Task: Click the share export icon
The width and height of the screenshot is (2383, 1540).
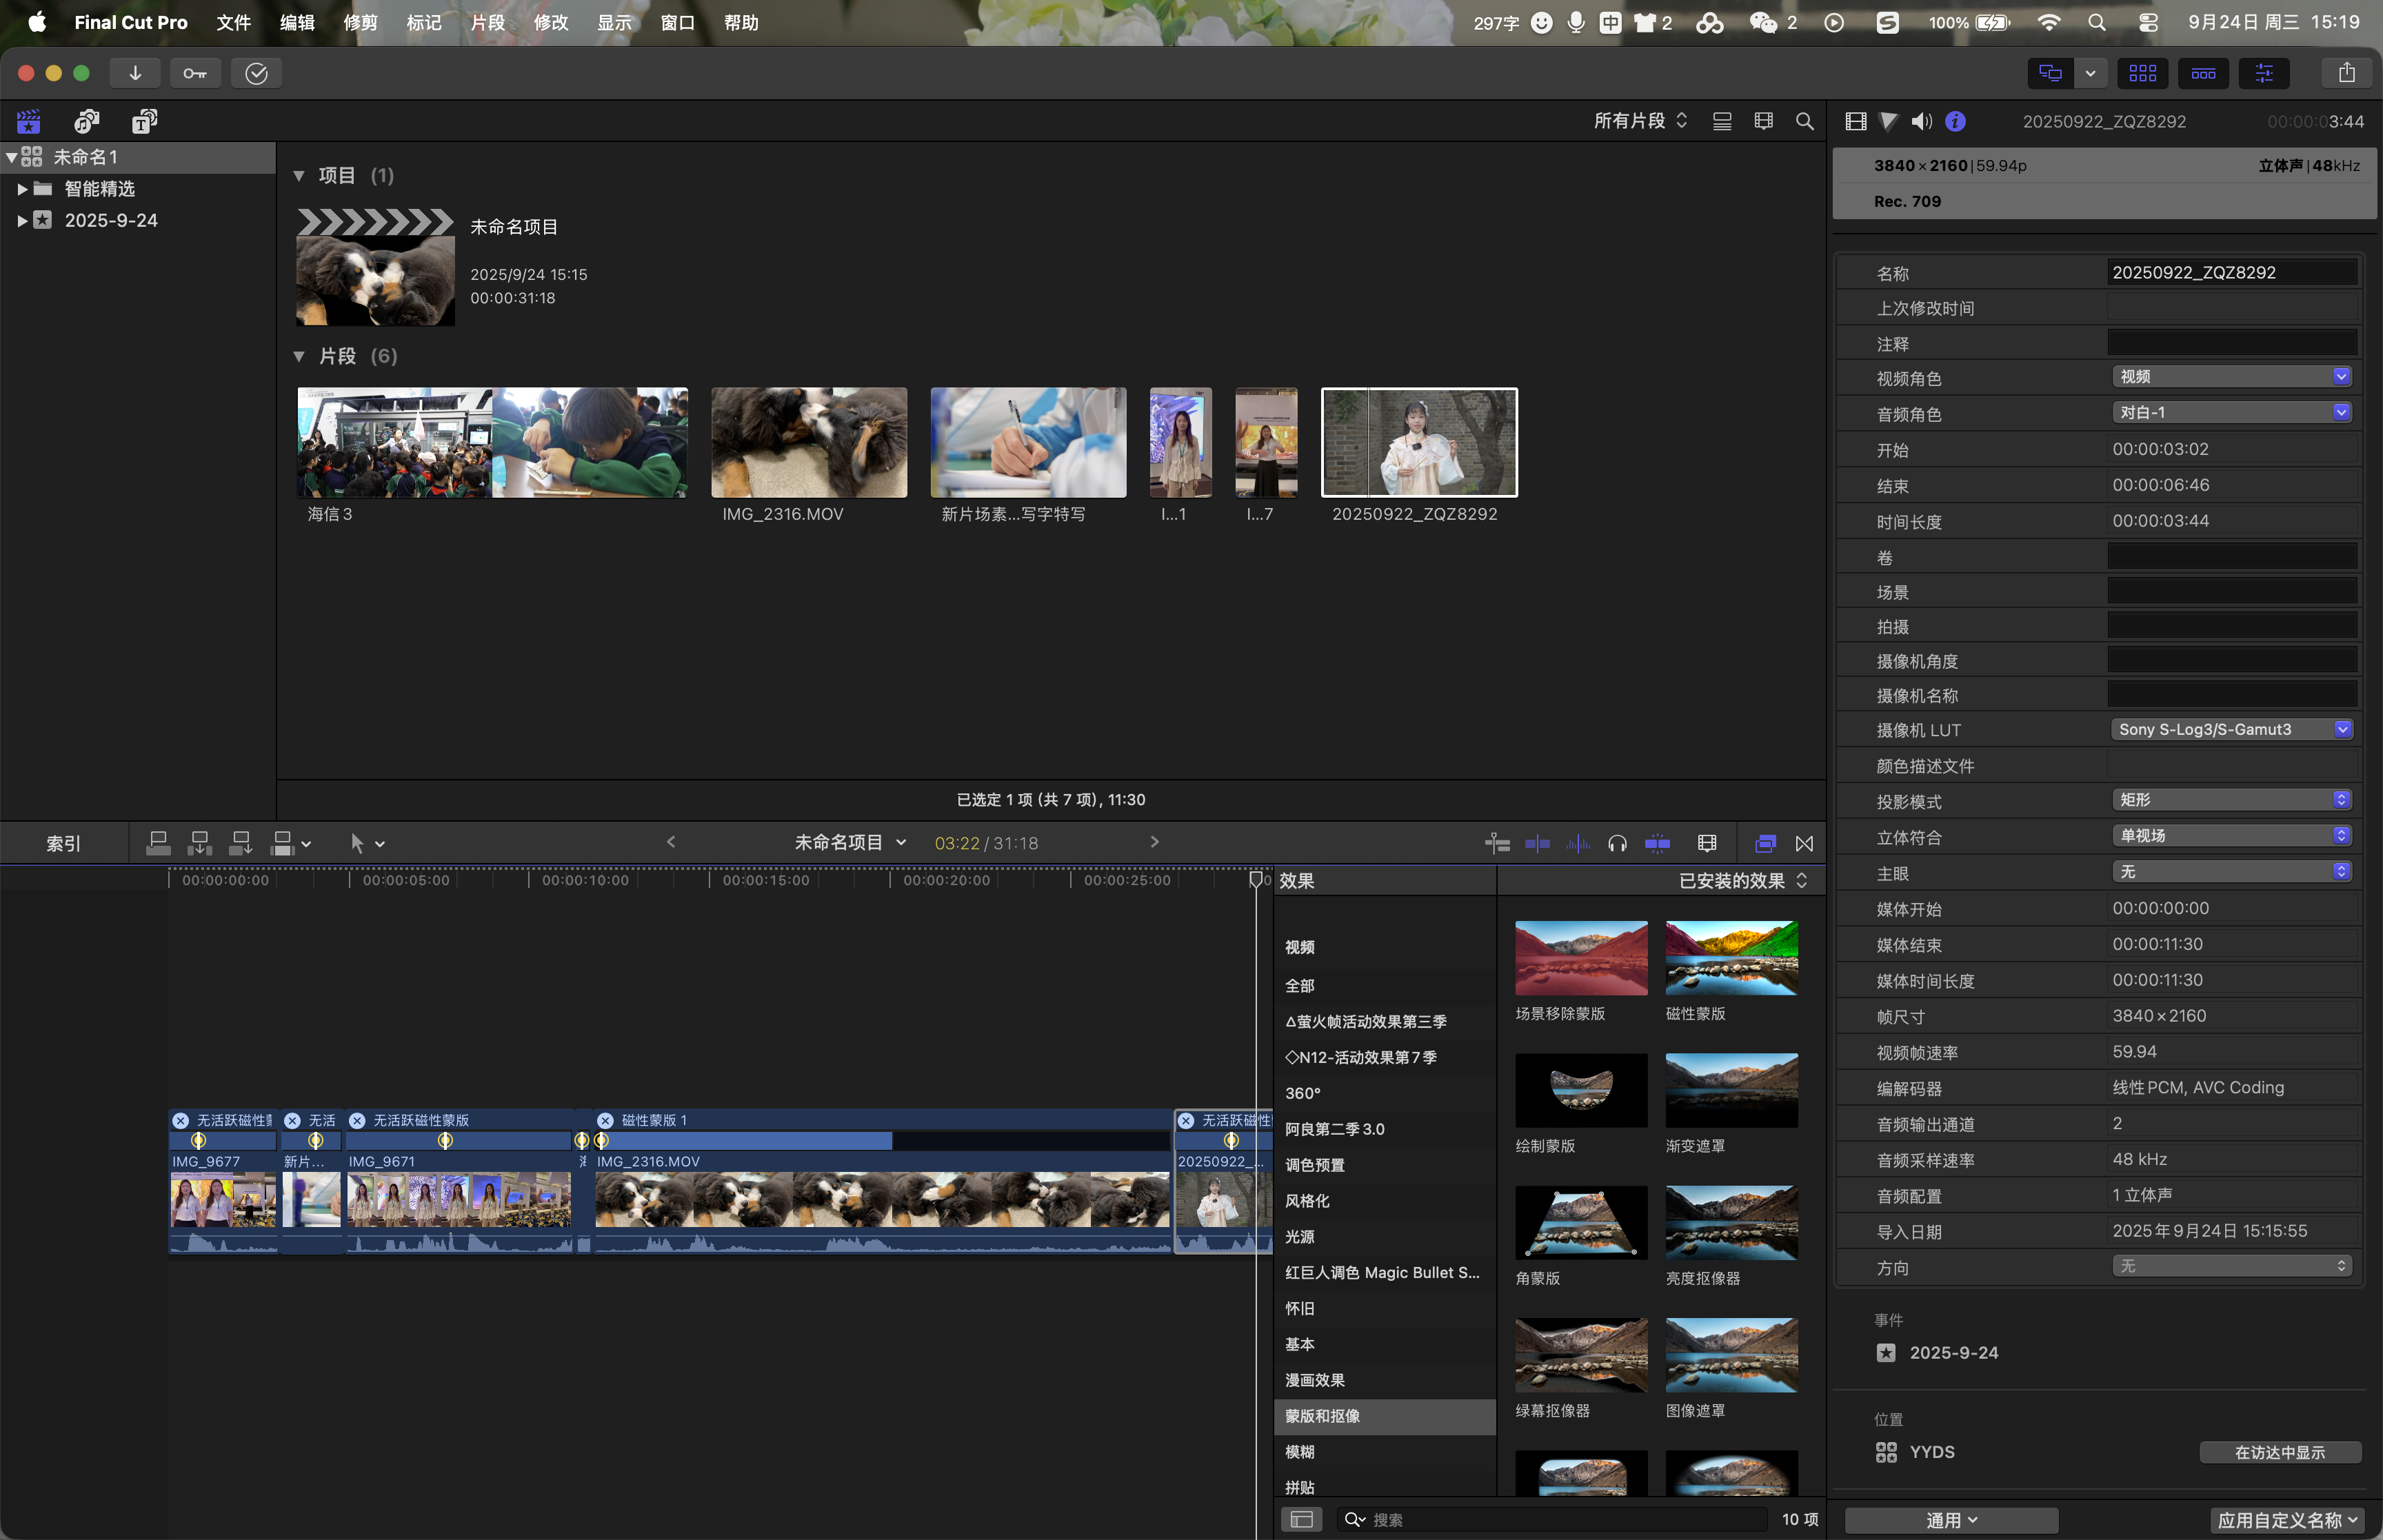Action: click(x=2346, y=73)
